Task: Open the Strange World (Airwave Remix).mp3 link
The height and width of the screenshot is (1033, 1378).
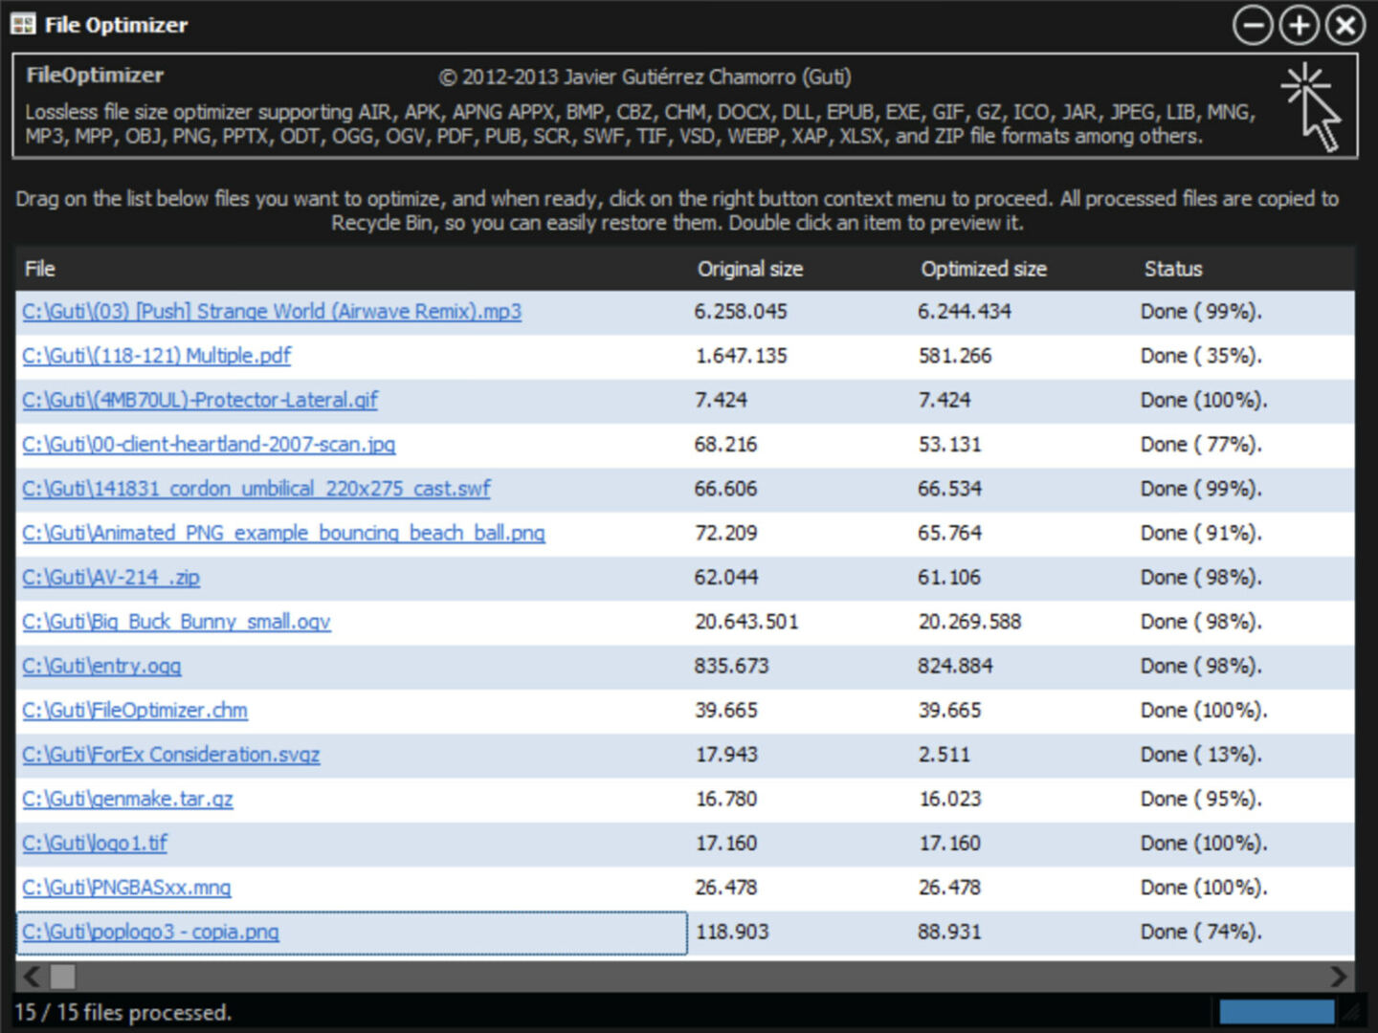Action: click(x=272, y=312)
